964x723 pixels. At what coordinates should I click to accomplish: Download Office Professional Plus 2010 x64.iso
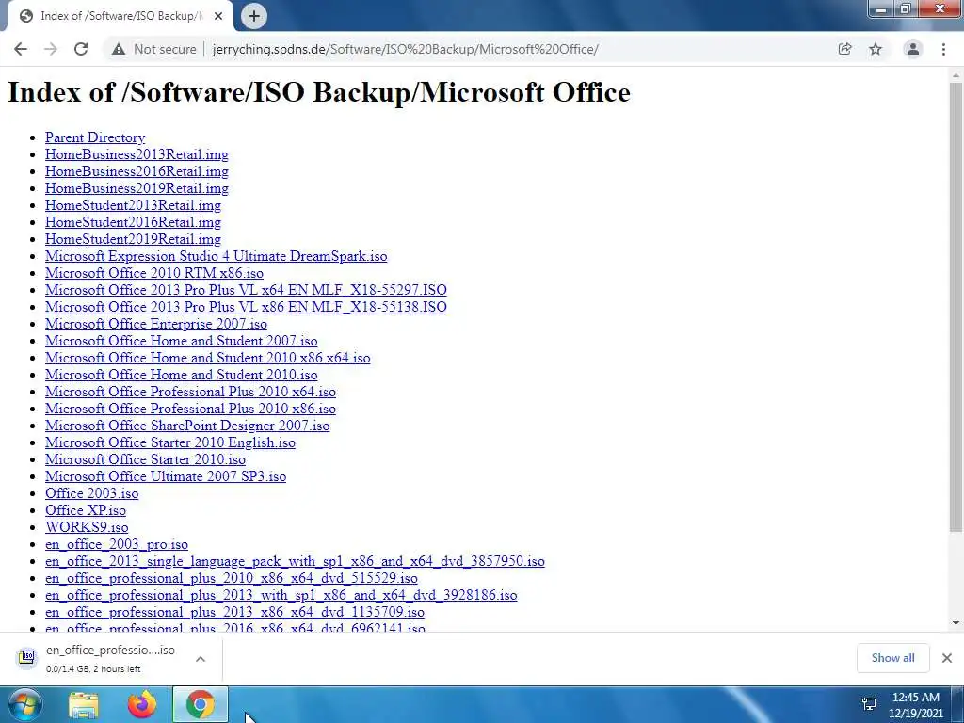click(x=190, y=392)
